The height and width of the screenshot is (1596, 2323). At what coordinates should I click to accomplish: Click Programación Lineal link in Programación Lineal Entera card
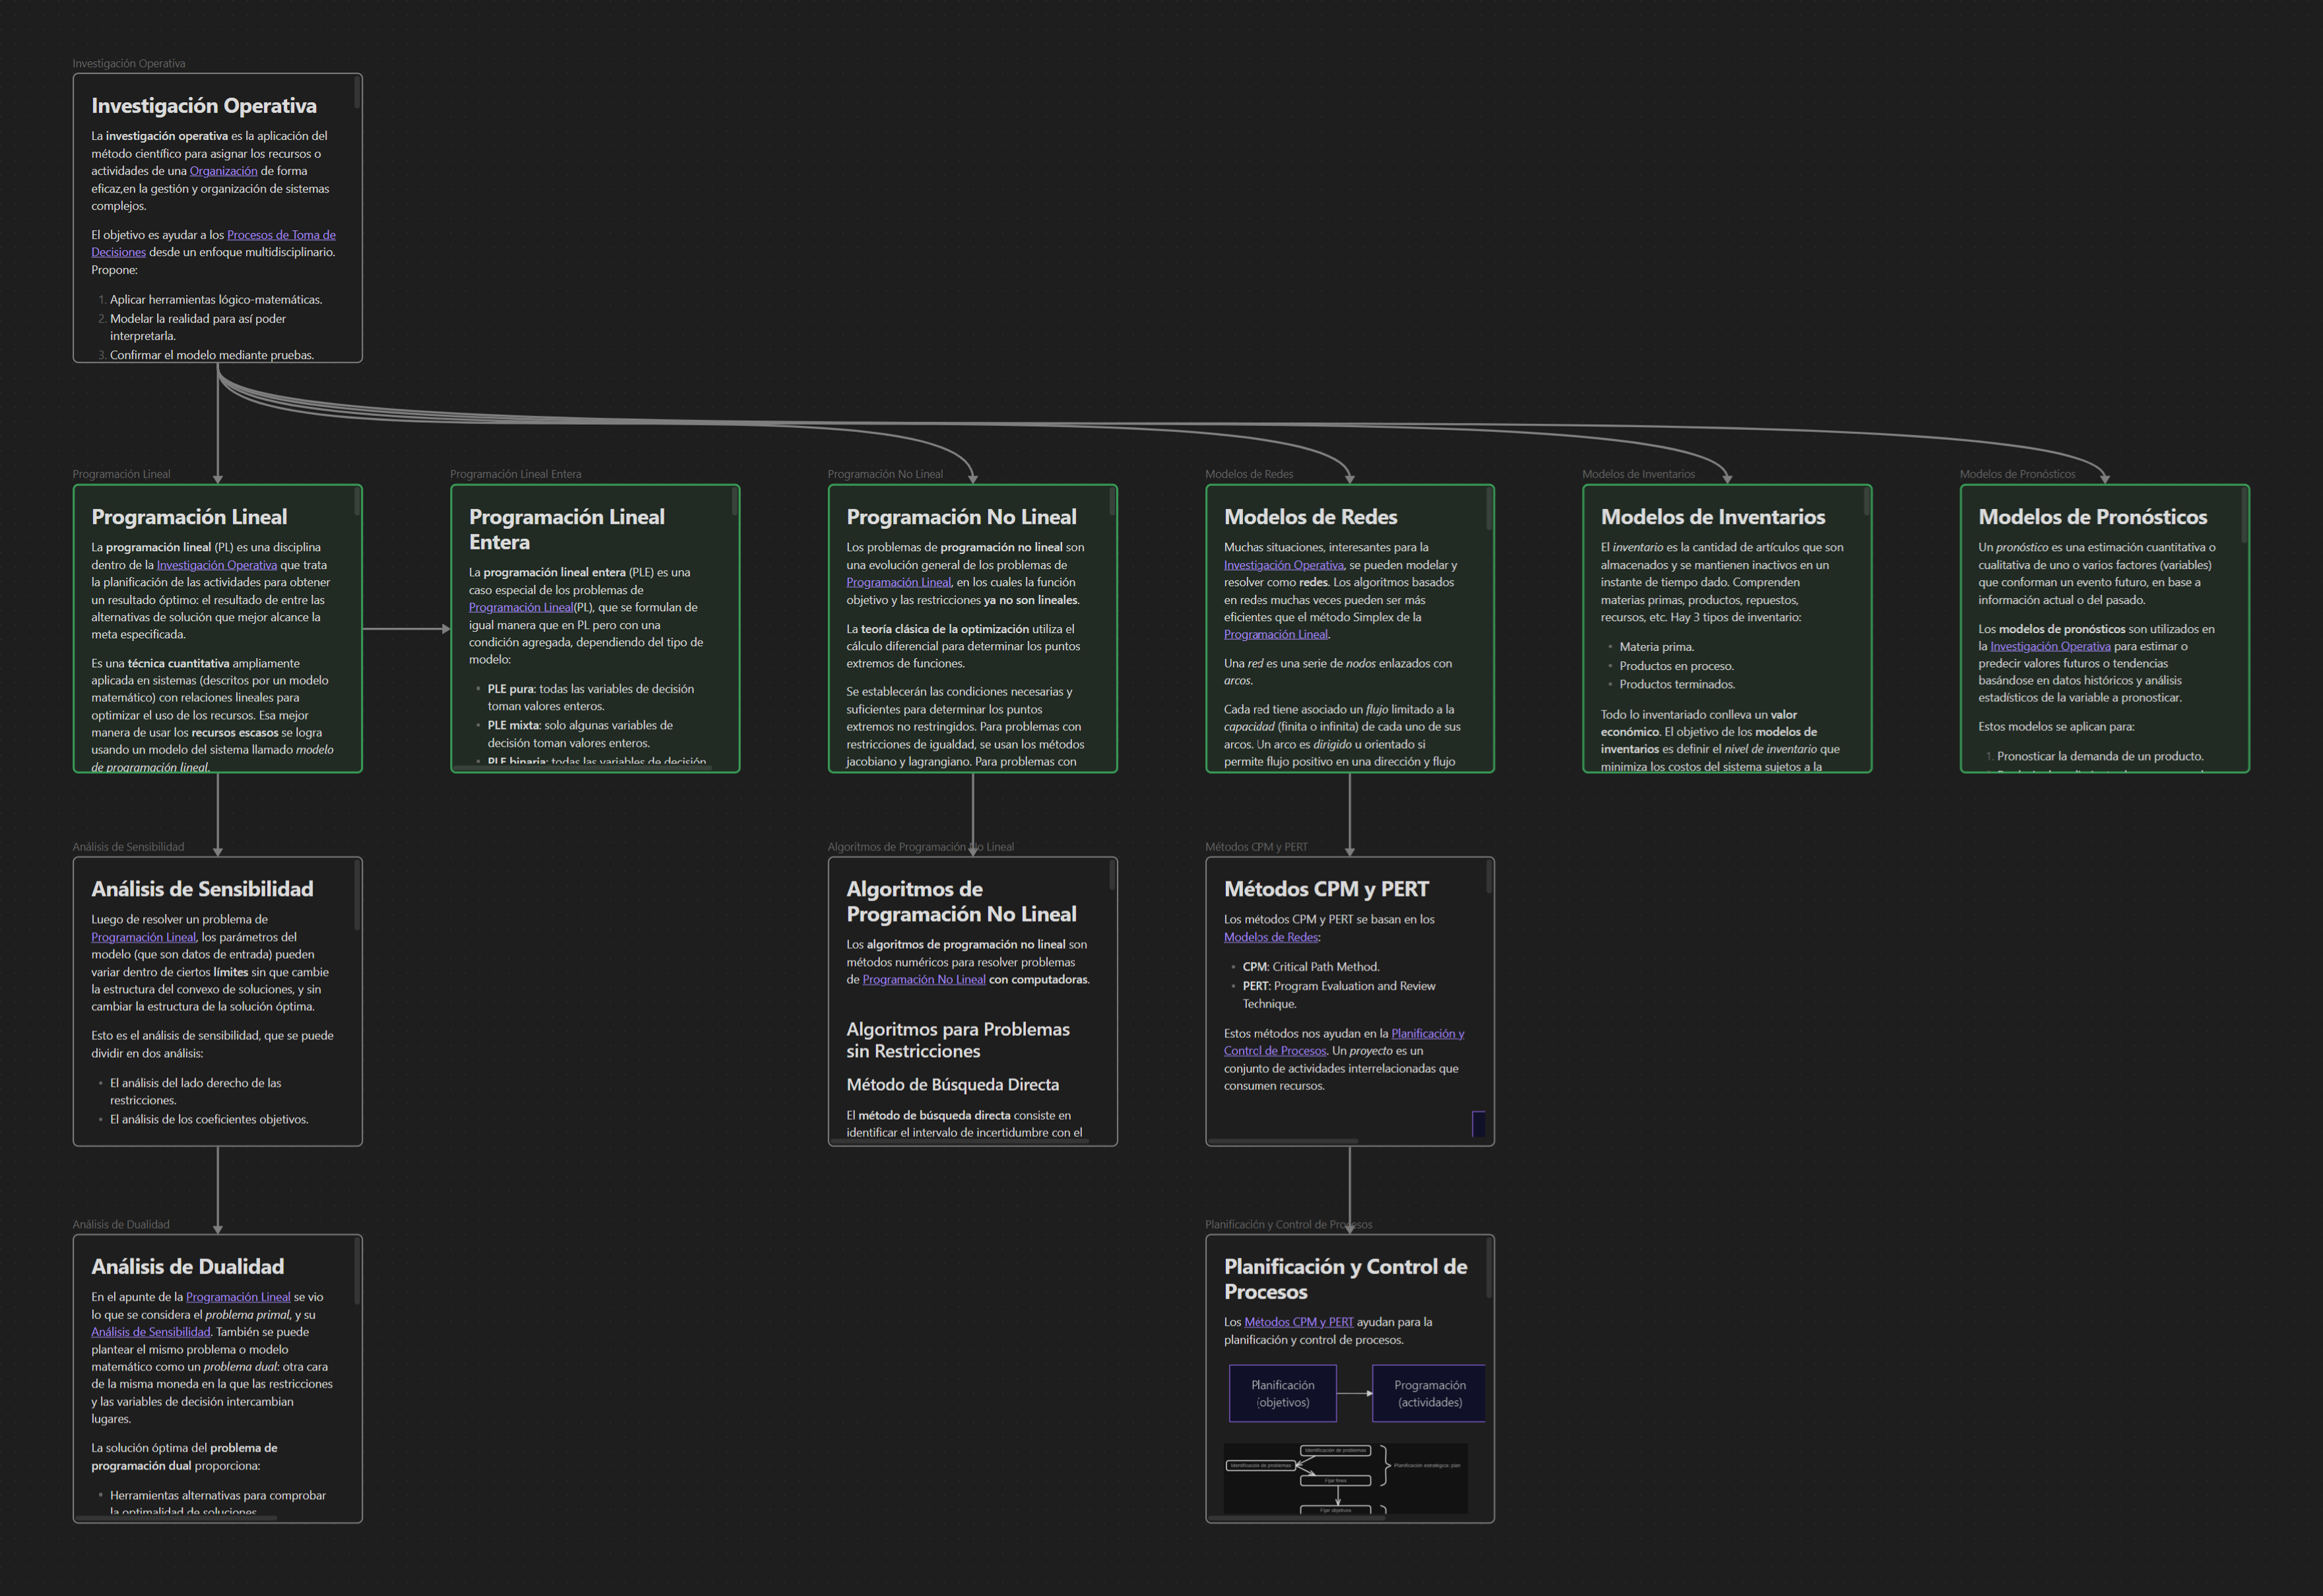tap(521, 607)
